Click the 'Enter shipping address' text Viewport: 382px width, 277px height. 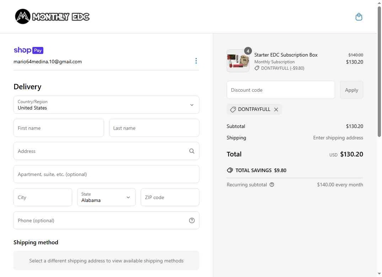tap(338, 138)
